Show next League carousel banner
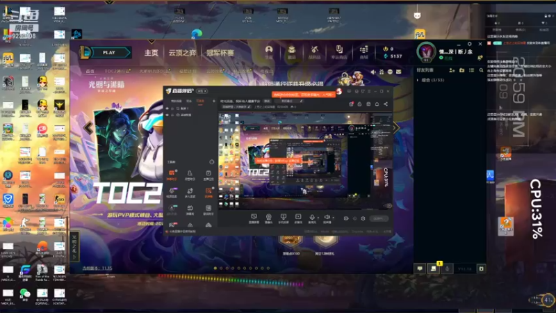 [x=395, y=128]
